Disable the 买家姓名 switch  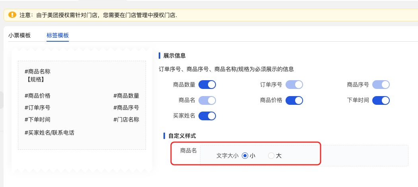coord(207,116)
